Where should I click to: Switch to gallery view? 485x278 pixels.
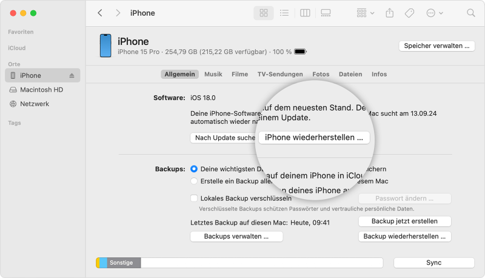click(x=326, y=13)
